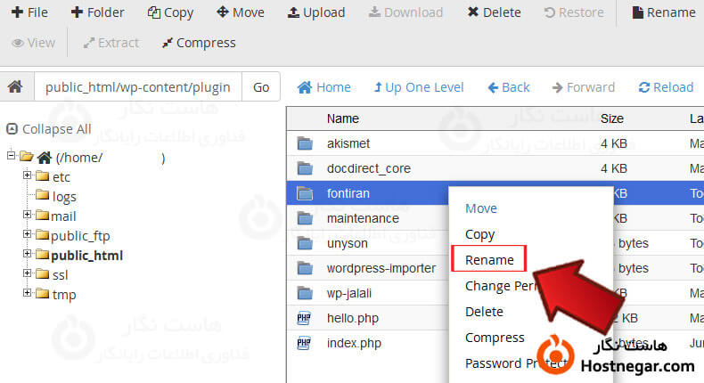Select Delete in the context menu
This screenshot has width=704, height=383.
coord(484,312)
